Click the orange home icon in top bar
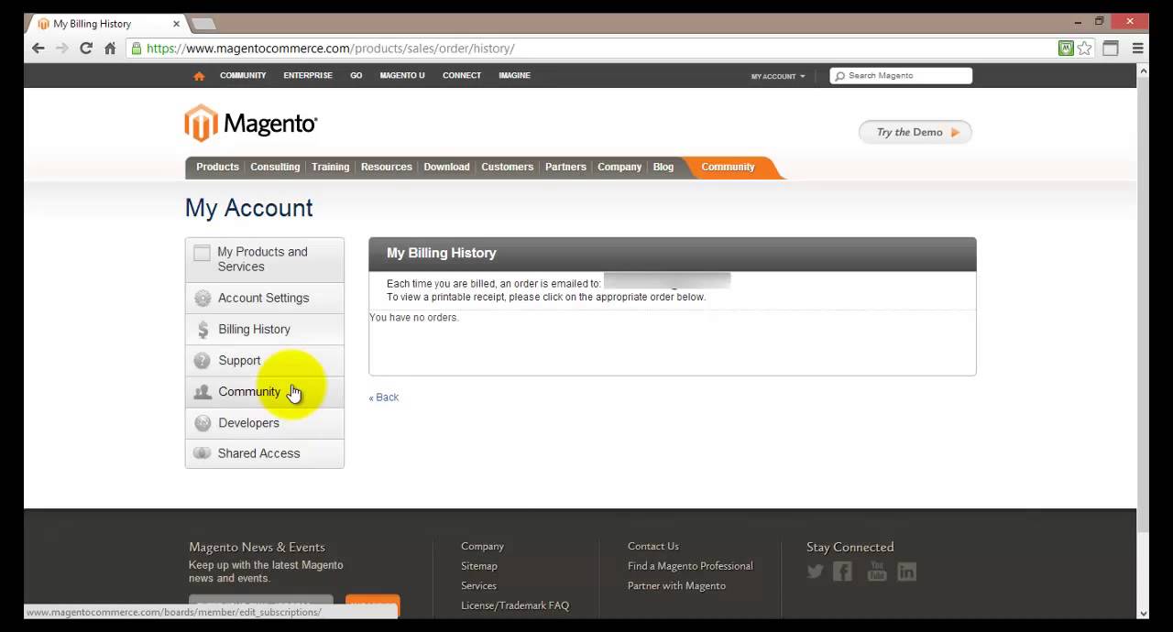Screen dimensions: 1173x632 199,76
